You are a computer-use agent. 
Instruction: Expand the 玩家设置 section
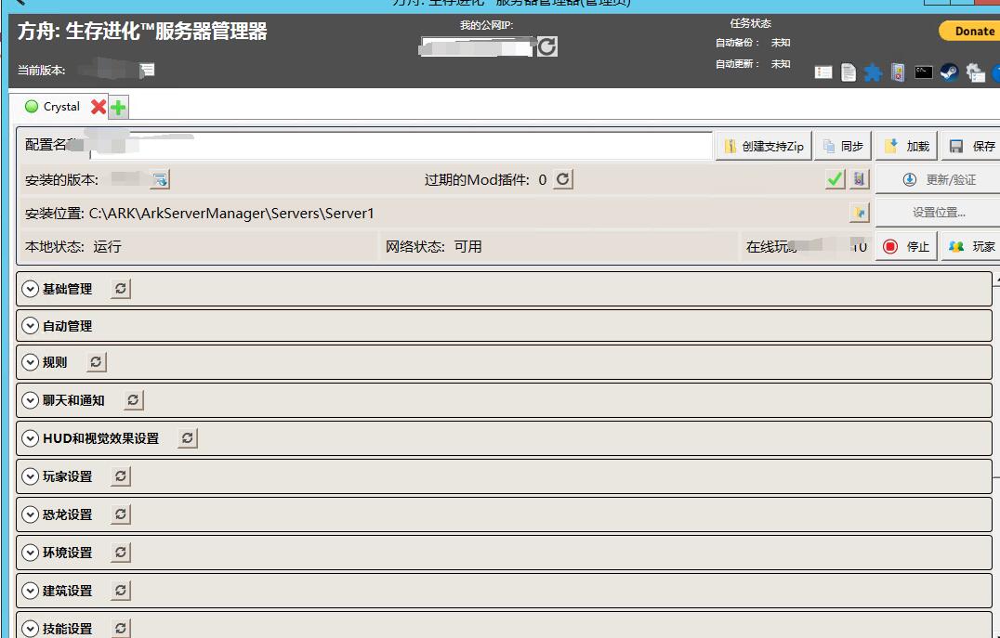30,476
